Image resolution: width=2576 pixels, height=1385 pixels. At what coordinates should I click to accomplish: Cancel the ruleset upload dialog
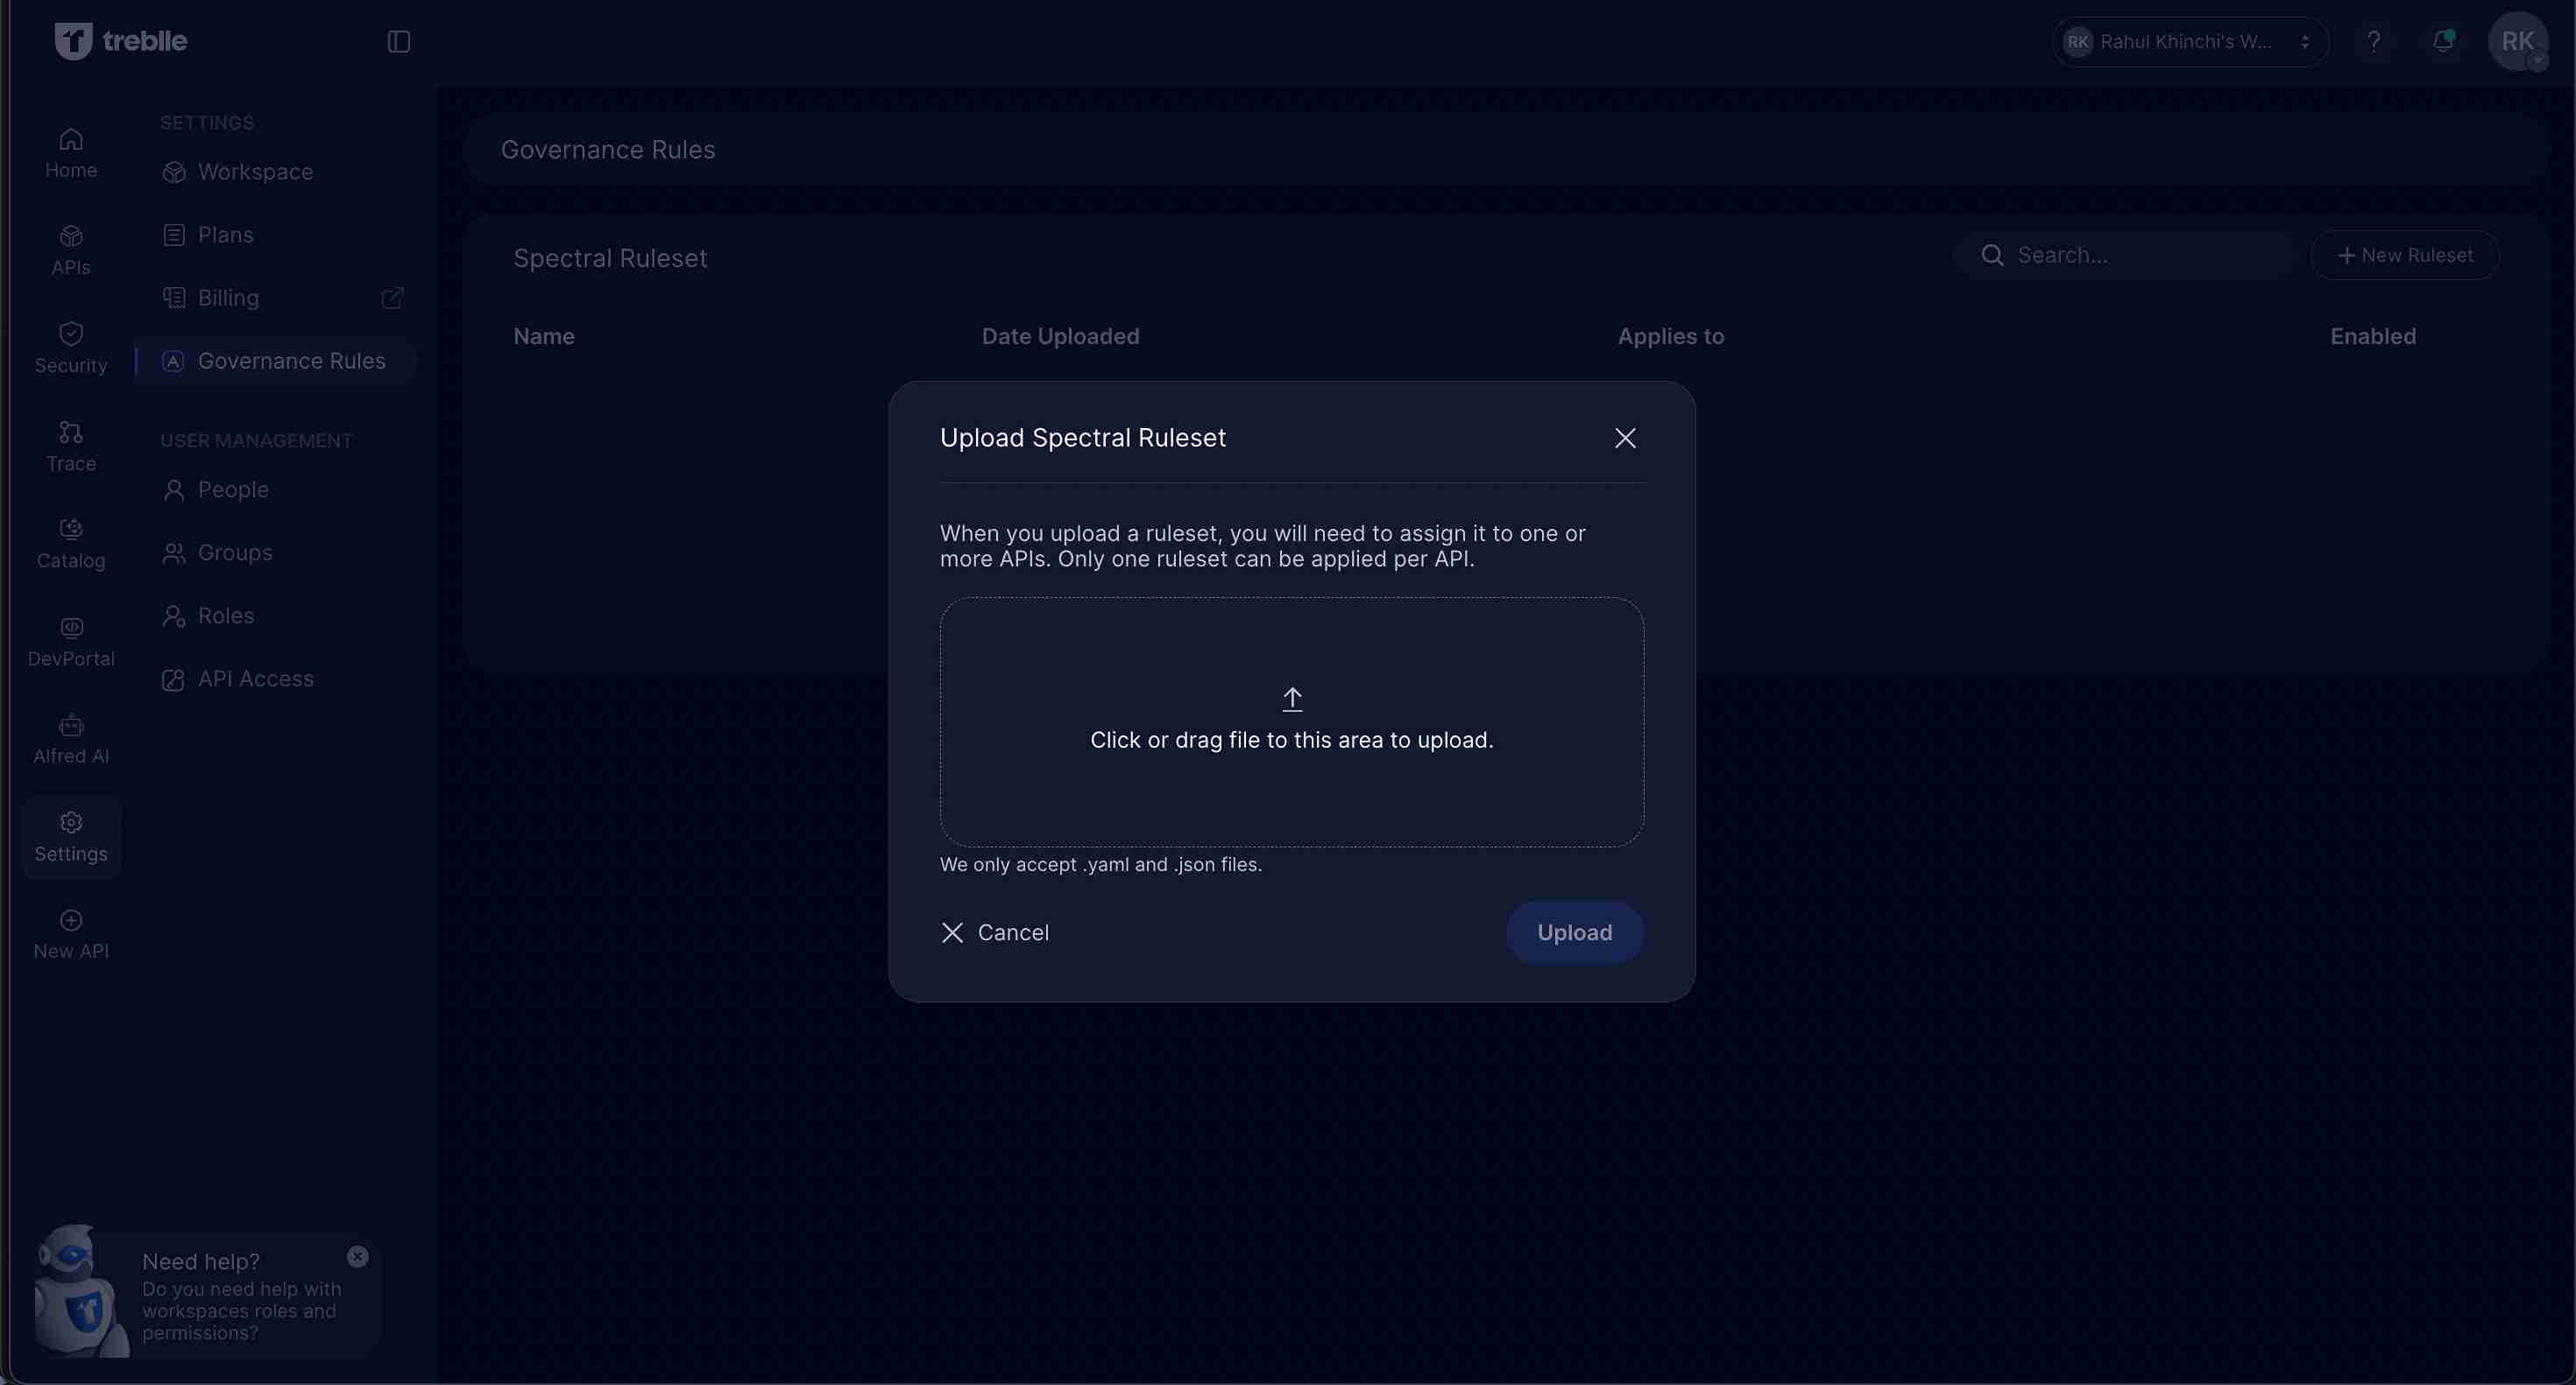tap(995, 932)
